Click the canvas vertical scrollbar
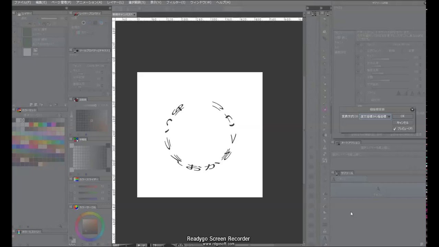Image resolution: width=439 pixels, height=247 pixels. coord(304,130)
